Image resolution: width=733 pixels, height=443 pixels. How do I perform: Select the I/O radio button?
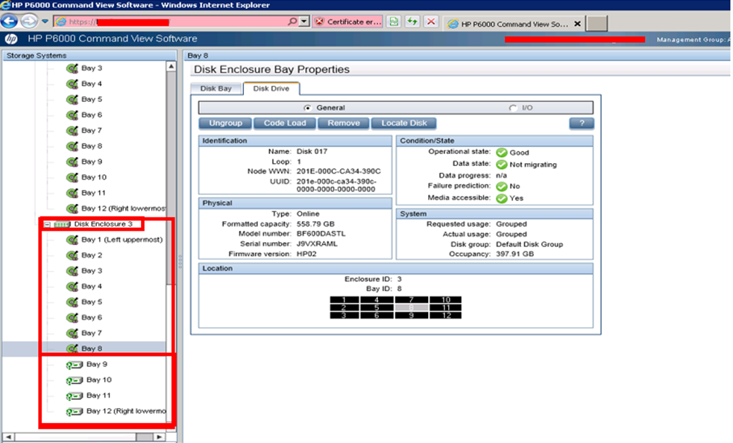pos(512,108)
